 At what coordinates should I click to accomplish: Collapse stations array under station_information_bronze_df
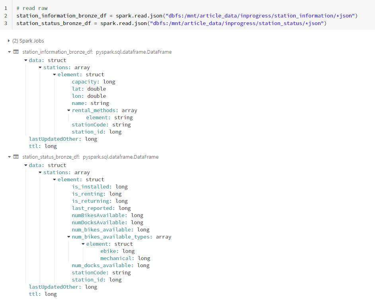(x=40, y=68)
